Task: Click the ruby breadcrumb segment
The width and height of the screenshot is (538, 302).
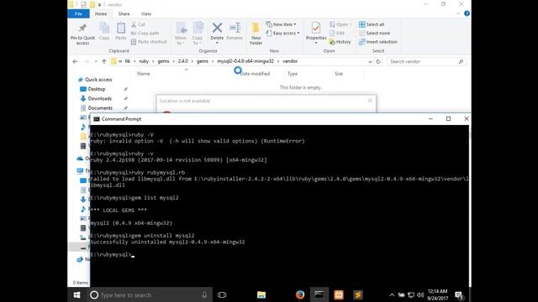Action: point(144,61)
